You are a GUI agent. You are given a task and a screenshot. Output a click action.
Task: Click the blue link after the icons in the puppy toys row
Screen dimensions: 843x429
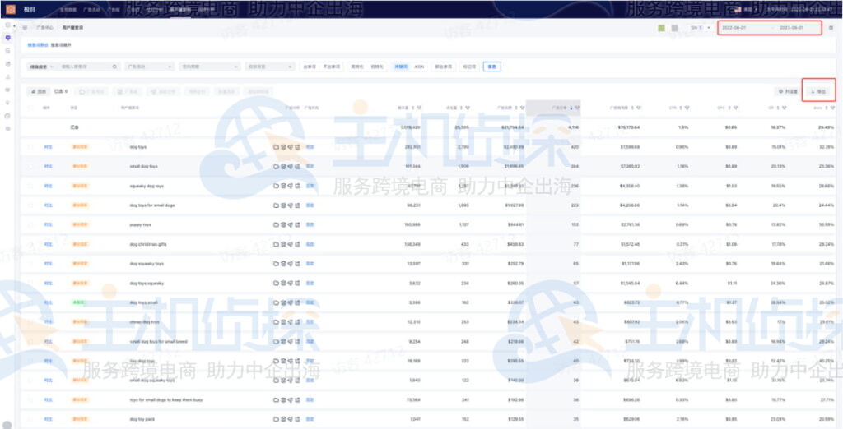310,225
